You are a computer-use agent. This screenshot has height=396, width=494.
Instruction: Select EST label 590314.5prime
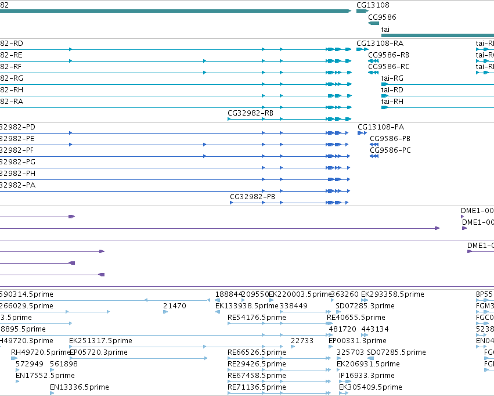point(27,294)
